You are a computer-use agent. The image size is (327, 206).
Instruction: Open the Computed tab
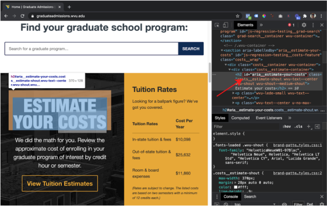[240, 118]
